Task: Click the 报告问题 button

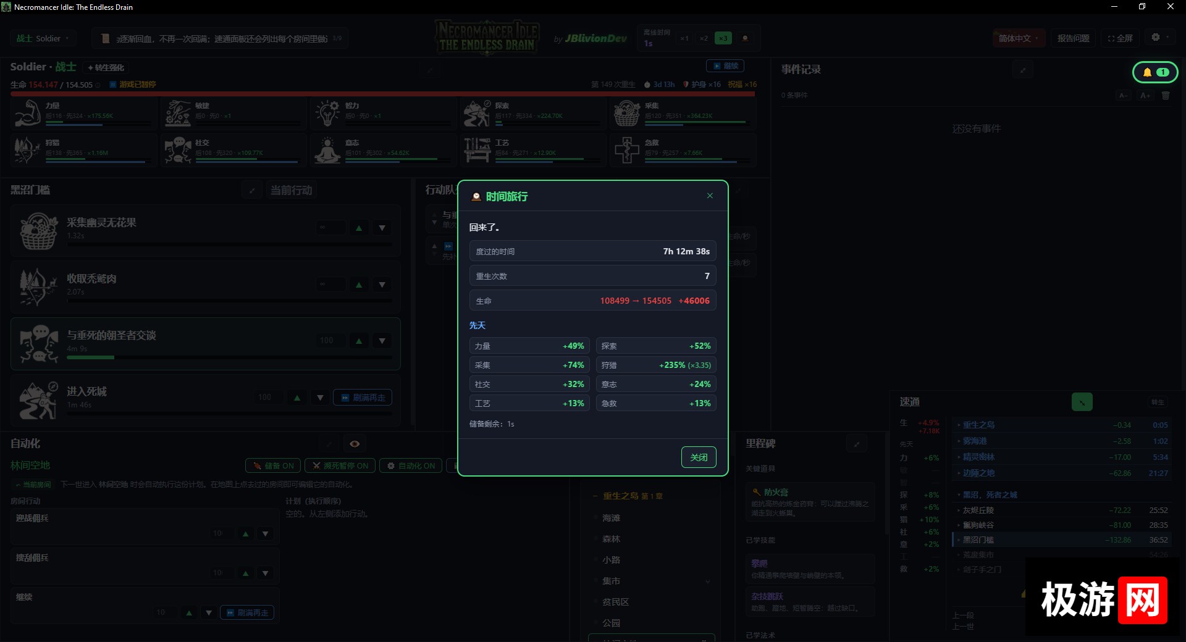Action: coord(1073,38)
